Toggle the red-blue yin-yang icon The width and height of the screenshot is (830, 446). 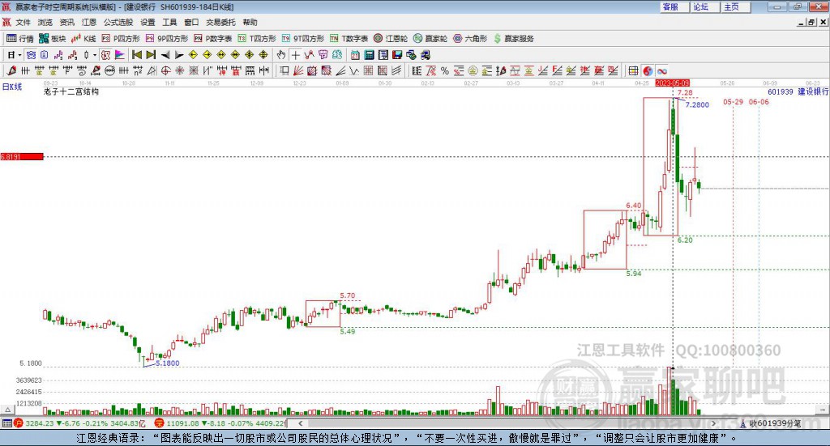(x=648, y=70)
